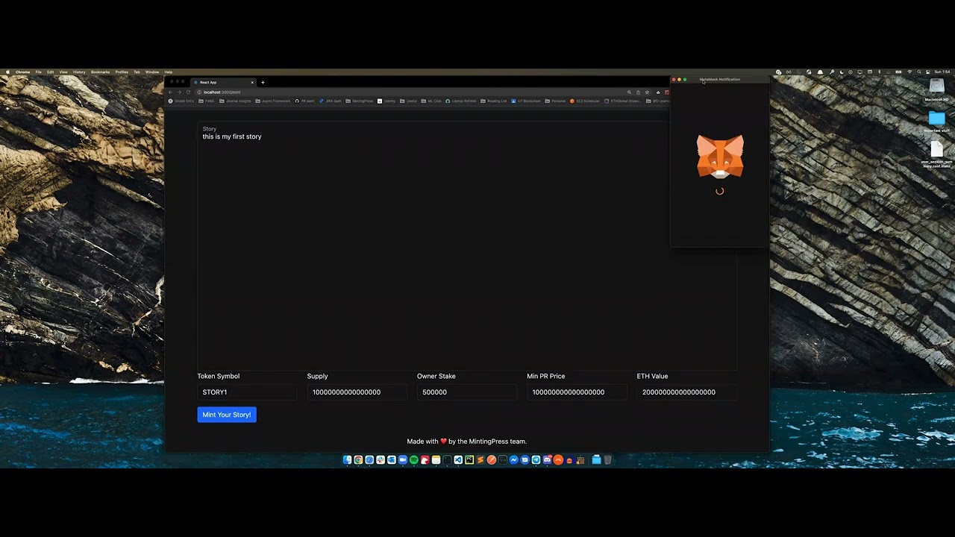Open the JIRA dash bookmark
This screenshot has width=955, height=537.
pos(331,101)
